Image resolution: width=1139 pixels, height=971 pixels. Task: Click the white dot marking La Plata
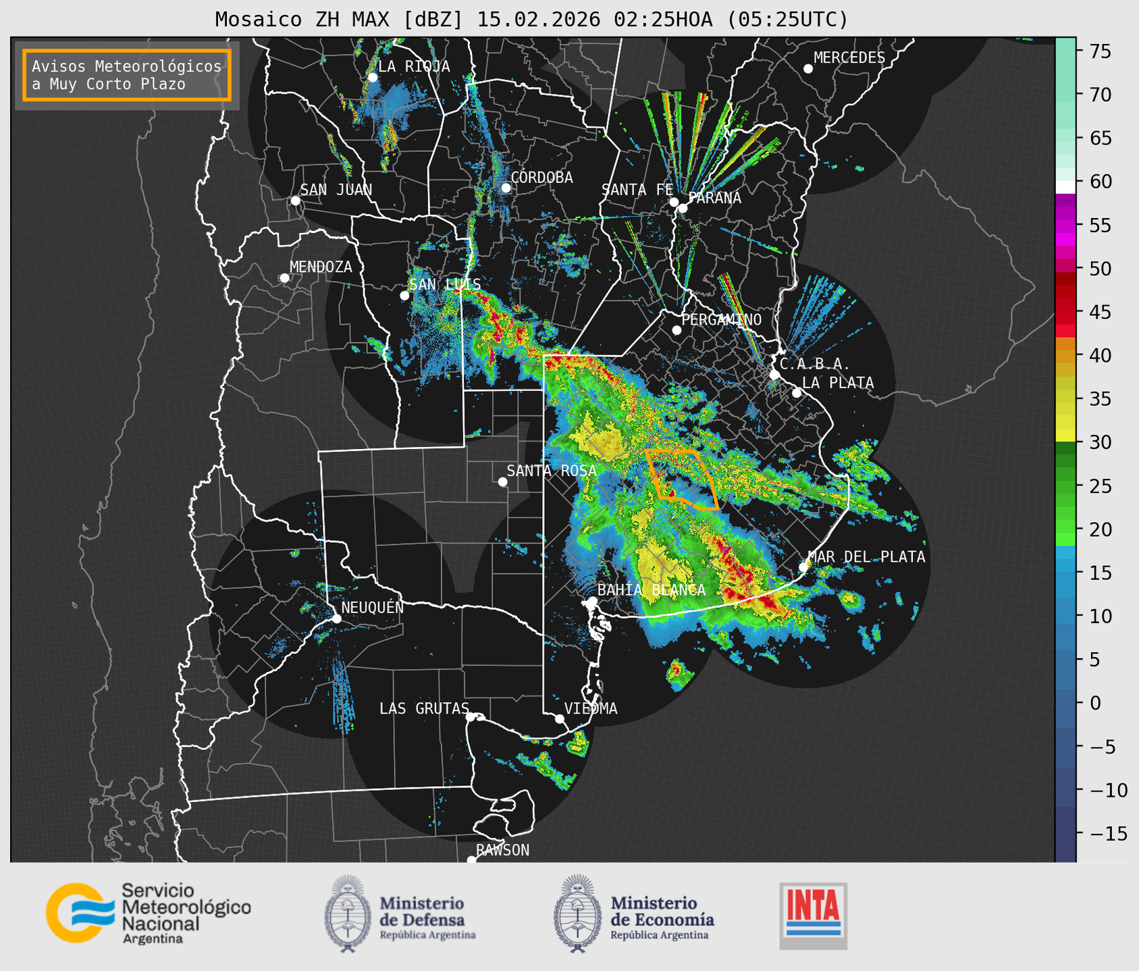pos(797,393)
